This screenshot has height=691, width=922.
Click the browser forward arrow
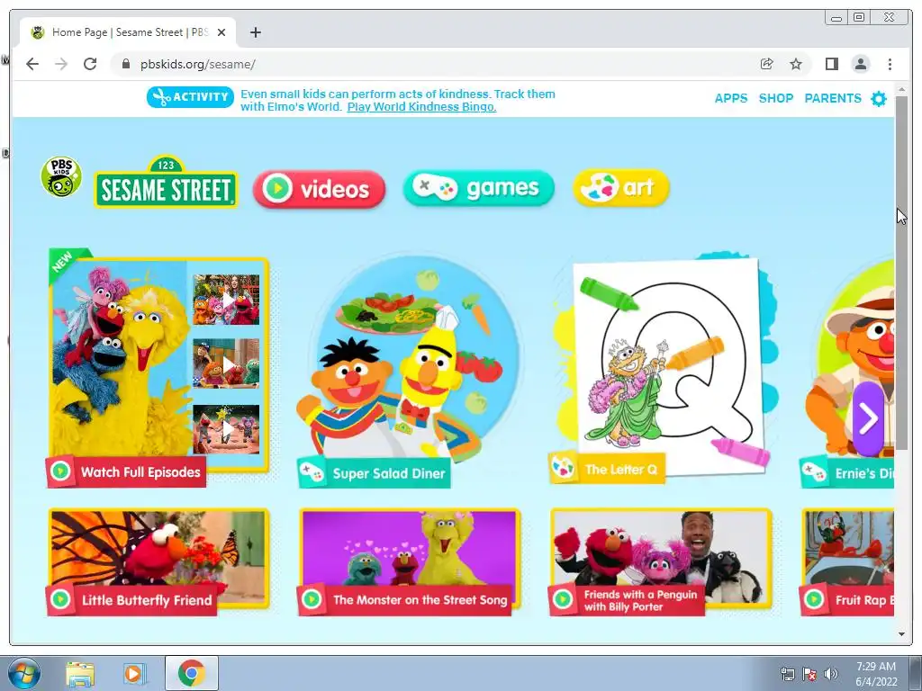(61, 64)
